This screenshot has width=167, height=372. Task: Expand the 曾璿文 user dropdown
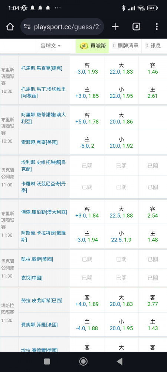point(50,46)
